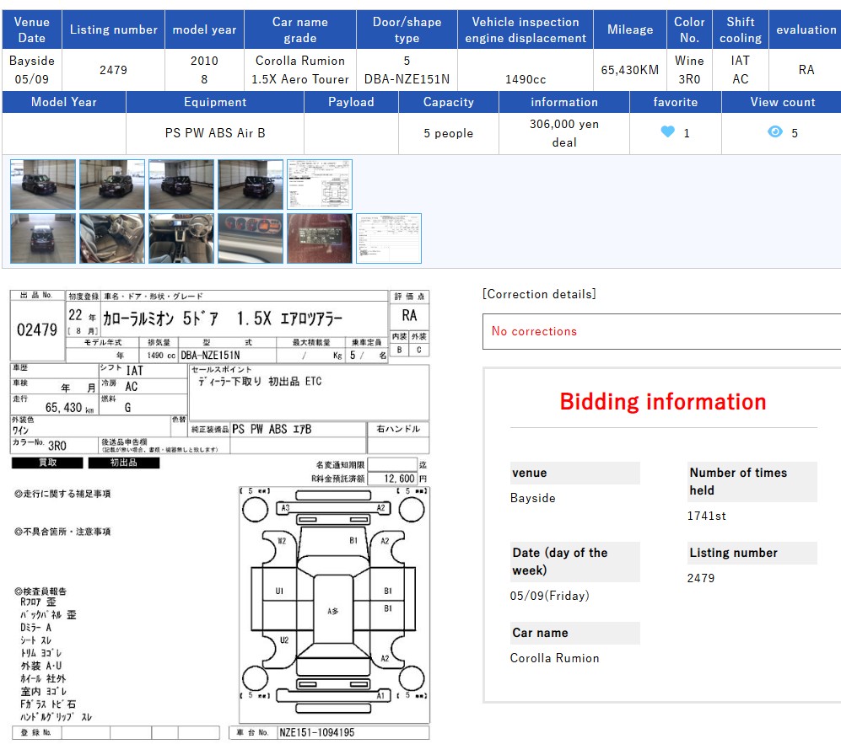Select the '2479' listing number cell
841x744 pixels.
tap(113, 70)
